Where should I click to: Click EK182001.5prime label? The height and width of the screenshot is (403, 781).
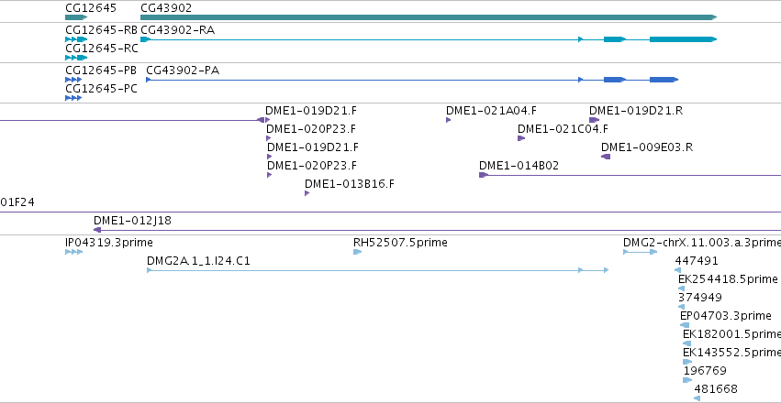731,334
